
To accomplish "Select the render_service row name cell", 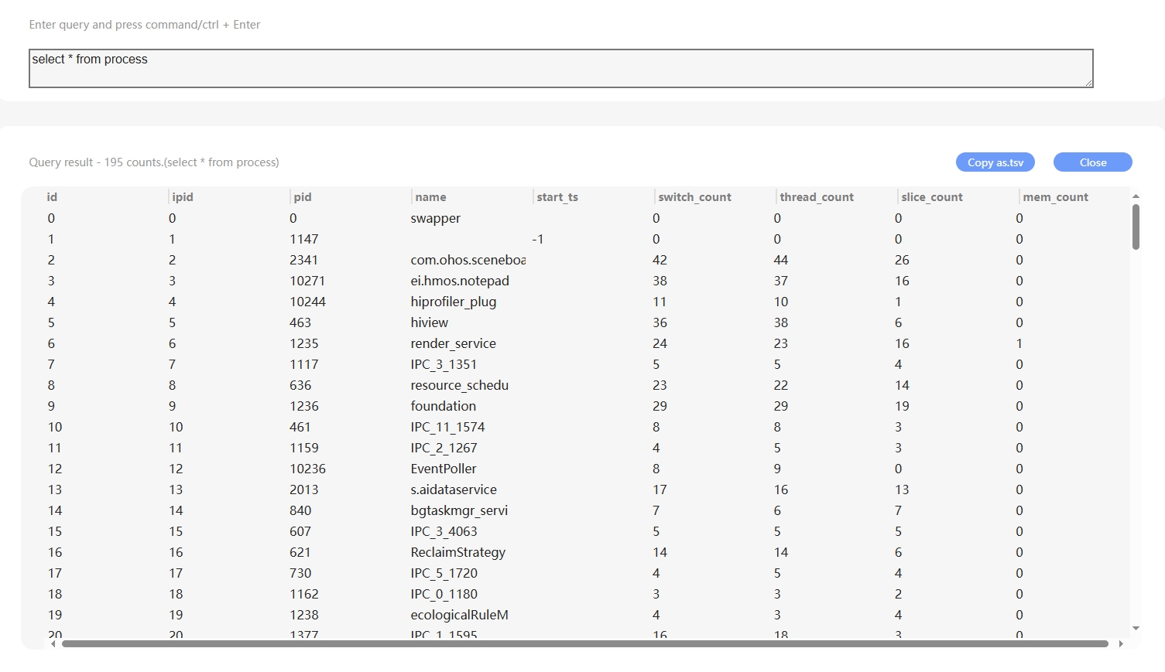I will (453, 343).
